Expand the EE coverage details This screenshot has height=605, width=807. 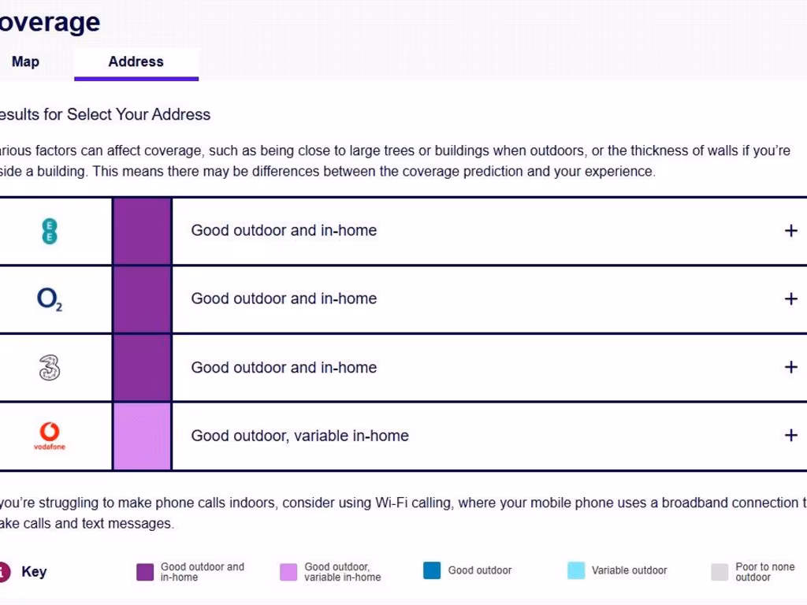[790, 231]
